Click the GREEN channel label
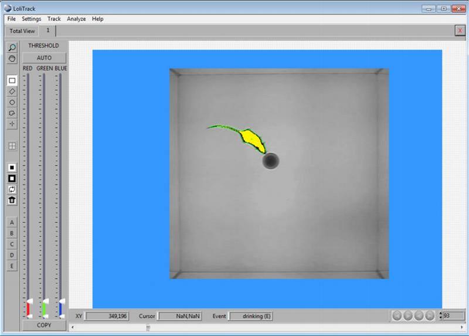Viewport: 469px width, 336px height. 45,69
